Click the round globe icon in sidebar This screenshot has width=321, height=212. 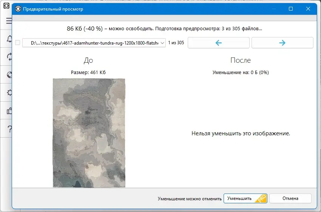(9, 75)
